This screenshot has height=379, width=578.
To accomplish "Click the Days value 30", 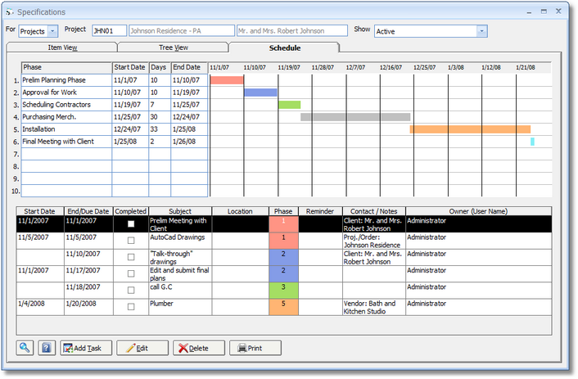I will point(160,117).
